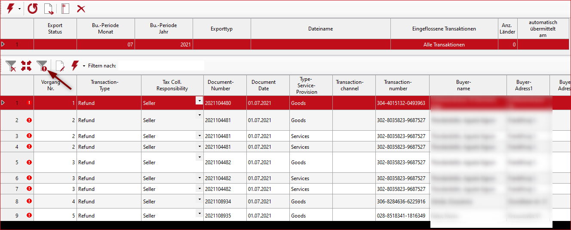Click the book-style page icon in top toolbar
This screenshot has width=571, height=230.
pos(65,9)
